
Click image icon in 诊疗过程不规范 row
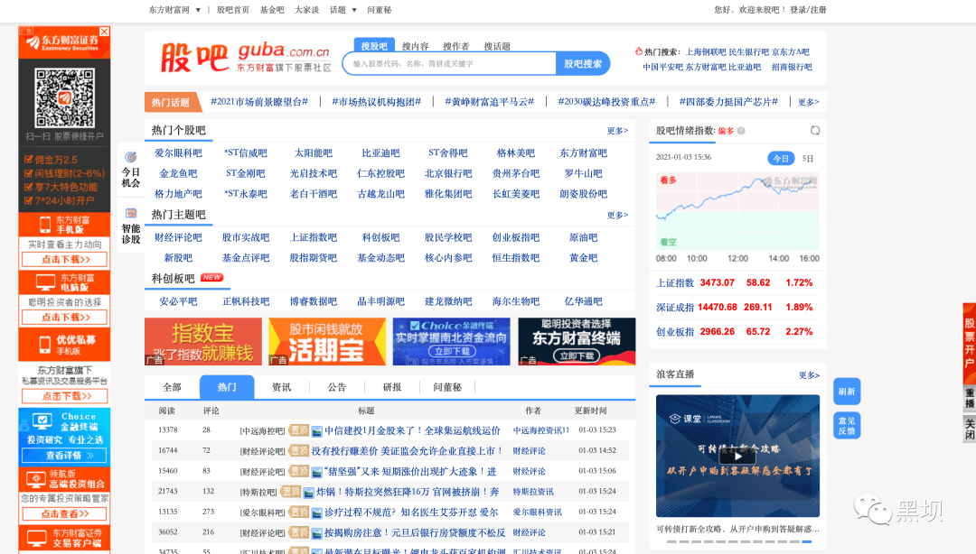coord(317,513)
